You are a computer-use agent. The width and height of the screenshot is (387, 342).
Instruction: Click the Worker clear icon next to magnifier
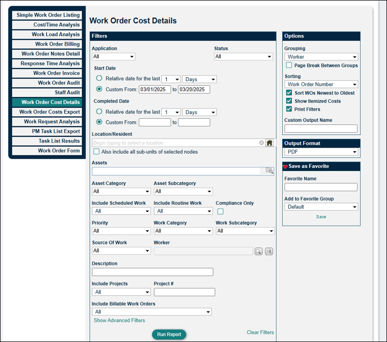point(269,251)
